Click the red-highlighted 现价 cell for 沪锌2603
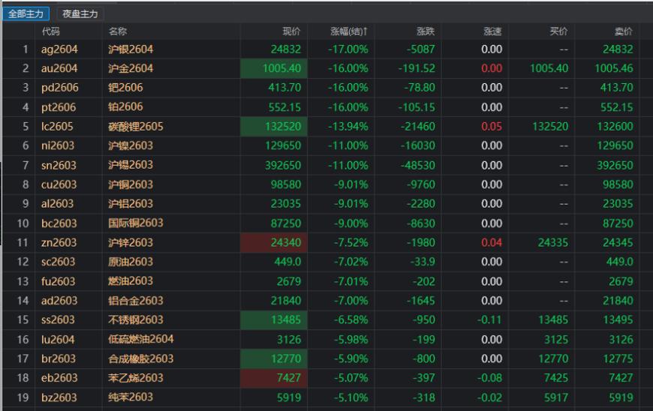The height and width of the screenshot is (411, 653). click(x=273, y=243)
